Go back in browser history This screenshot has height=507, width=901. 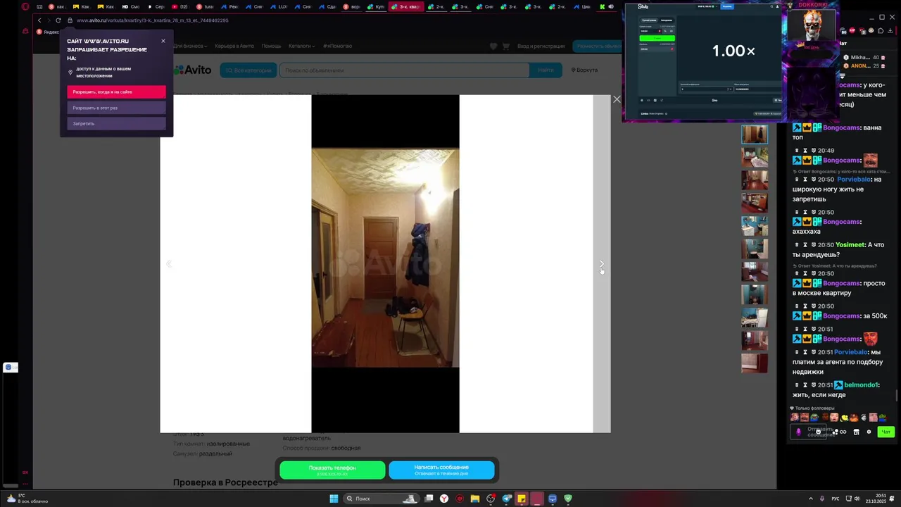click(39, 20)
